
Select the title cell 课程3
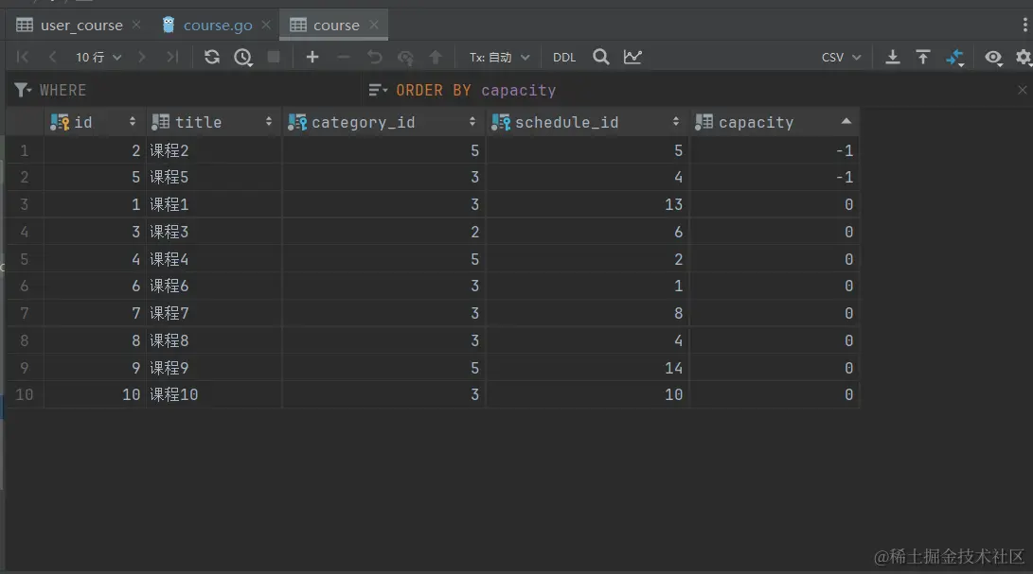[x=213, y=232]
